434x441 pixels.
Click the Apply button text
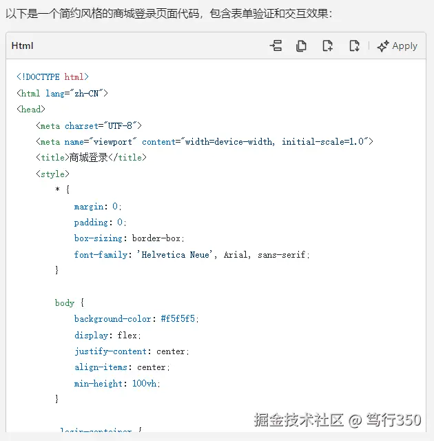pyautogui.click(x=405, y=46)
